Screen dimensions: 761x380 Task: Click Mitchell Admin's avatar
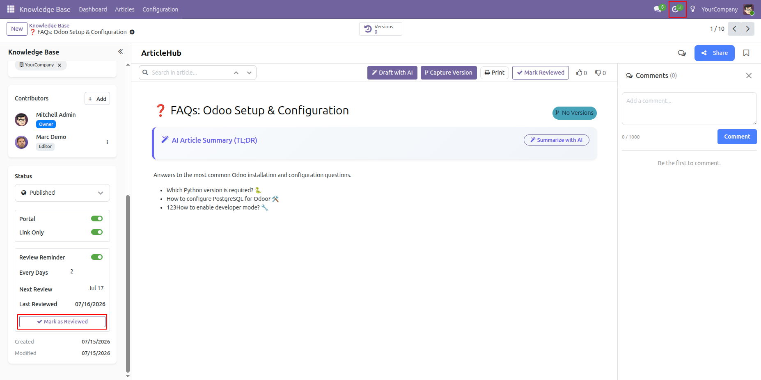21,120
